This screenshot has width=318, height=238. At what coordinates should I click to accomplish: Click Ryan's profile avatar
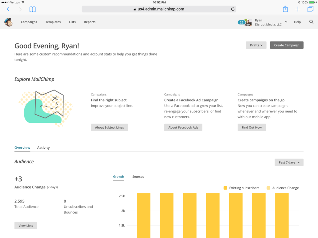click(248, 22)
